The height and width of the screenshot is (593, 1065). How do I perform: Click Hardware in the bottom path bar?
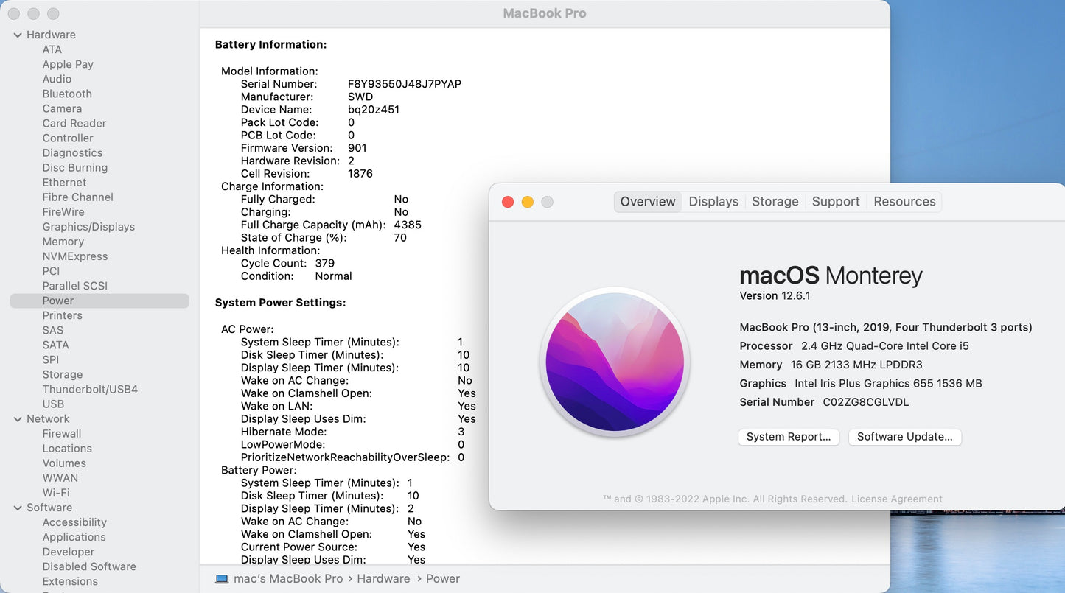tap(383, 579)
